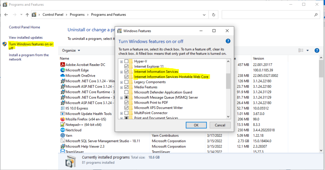Expand the Legacy Components tree node

point(122,82)
